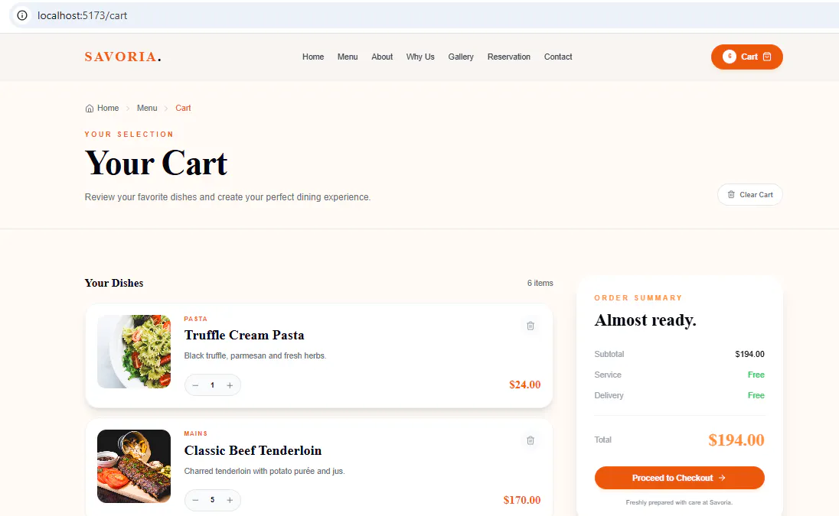Open the Reservation nav item

pos(509,57)
